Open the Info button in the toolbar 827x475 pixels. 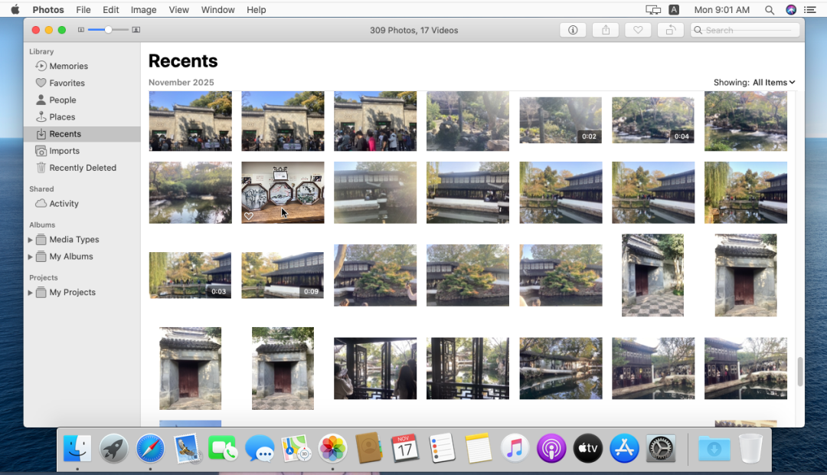coord(573,30)
